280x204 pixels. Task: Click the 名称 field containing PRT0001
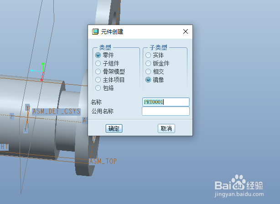pyautogui.click(x=166, y=102)
